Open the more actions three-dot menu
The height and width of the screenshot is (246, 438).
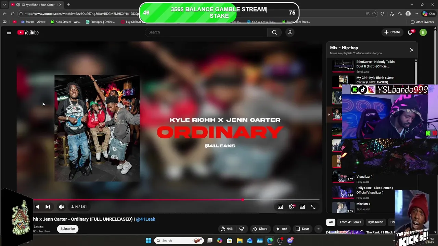(x=318, y=229)
